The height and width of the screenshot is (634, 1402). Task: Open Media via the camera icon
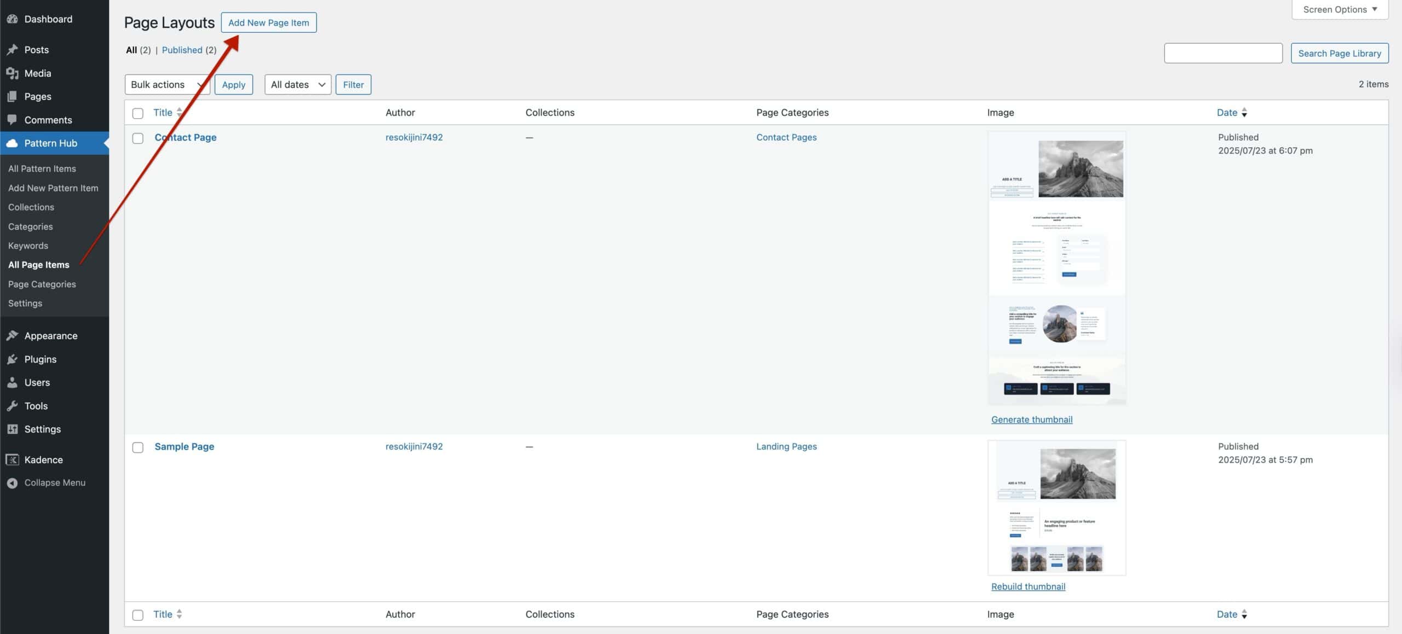point(13,73)
